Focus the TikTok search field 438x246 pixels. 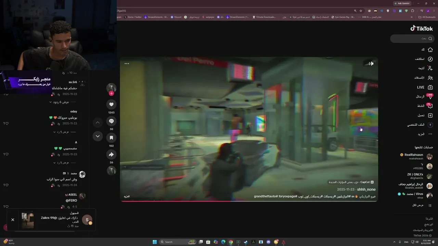[412, 38]
